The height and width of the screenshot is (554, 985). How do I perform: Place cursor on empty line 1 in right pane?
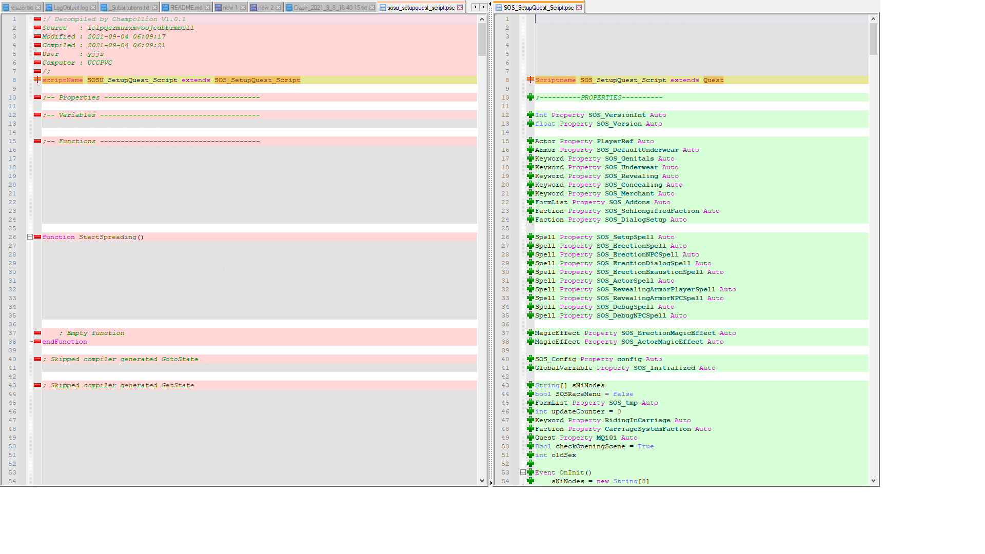pyautogui.click(x=701, y=19)
